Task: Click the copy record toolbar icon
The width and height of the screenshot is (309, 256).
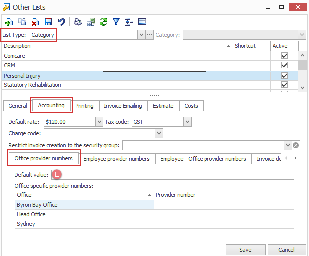Action: click(x=22, y=22)
